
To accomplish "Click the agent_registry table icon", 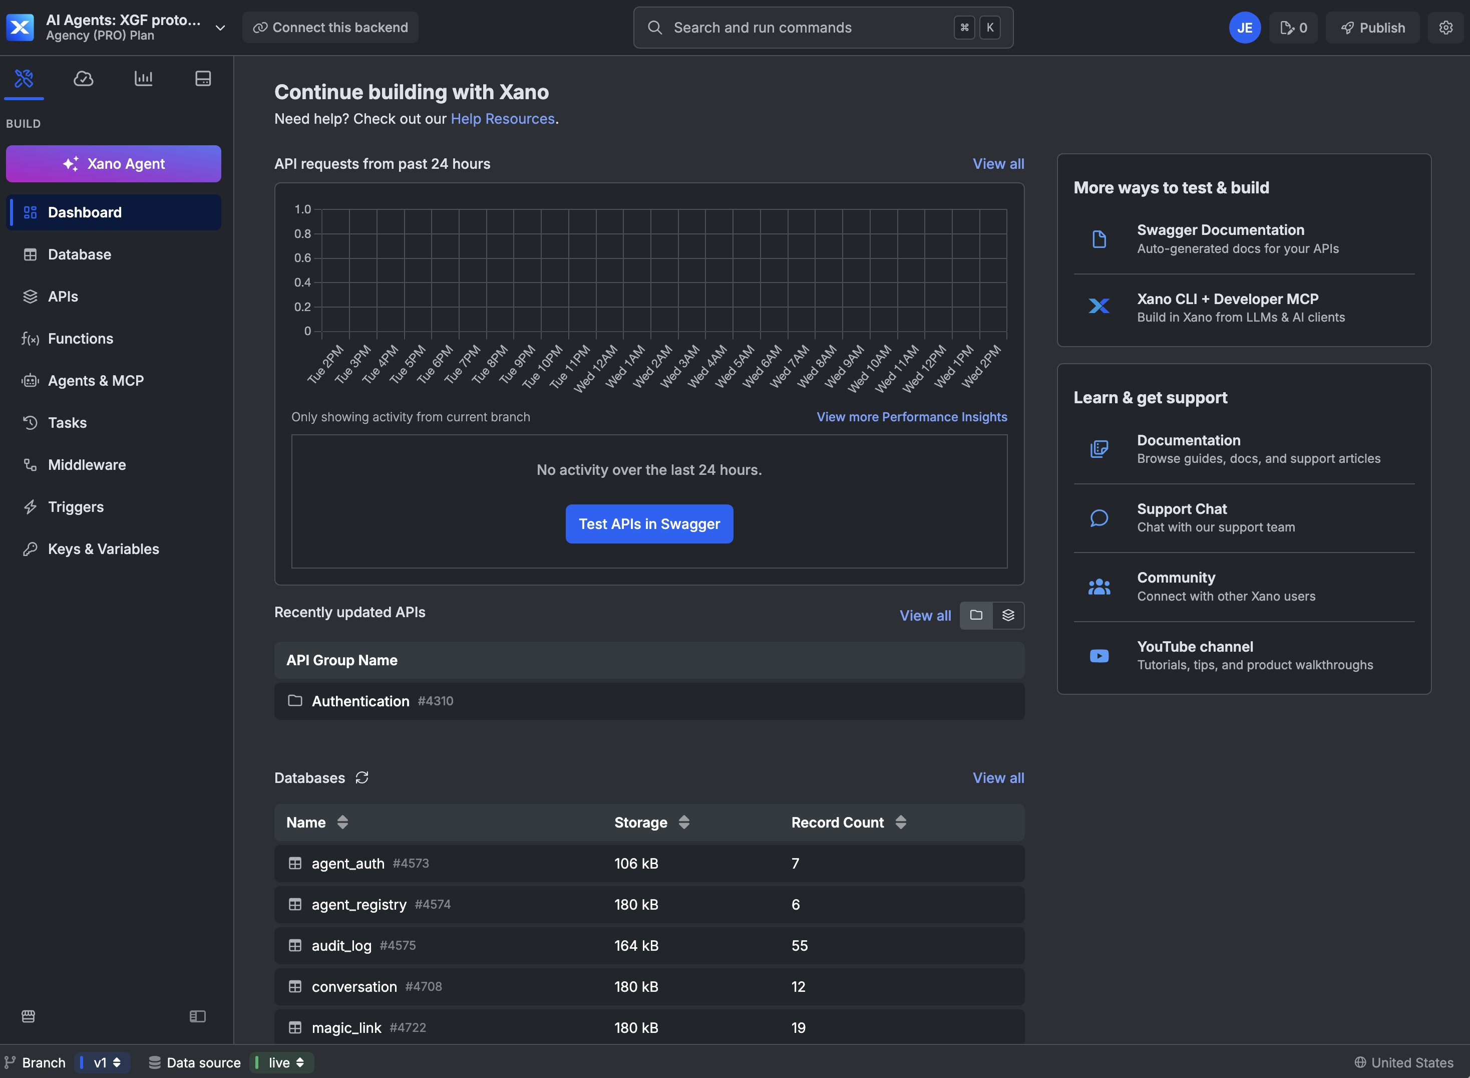I will coord(295,904).
